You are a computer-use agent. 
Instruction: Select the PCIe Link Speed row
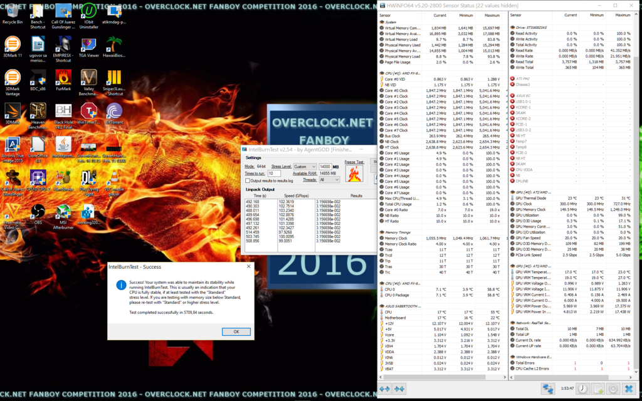[571, 255]
